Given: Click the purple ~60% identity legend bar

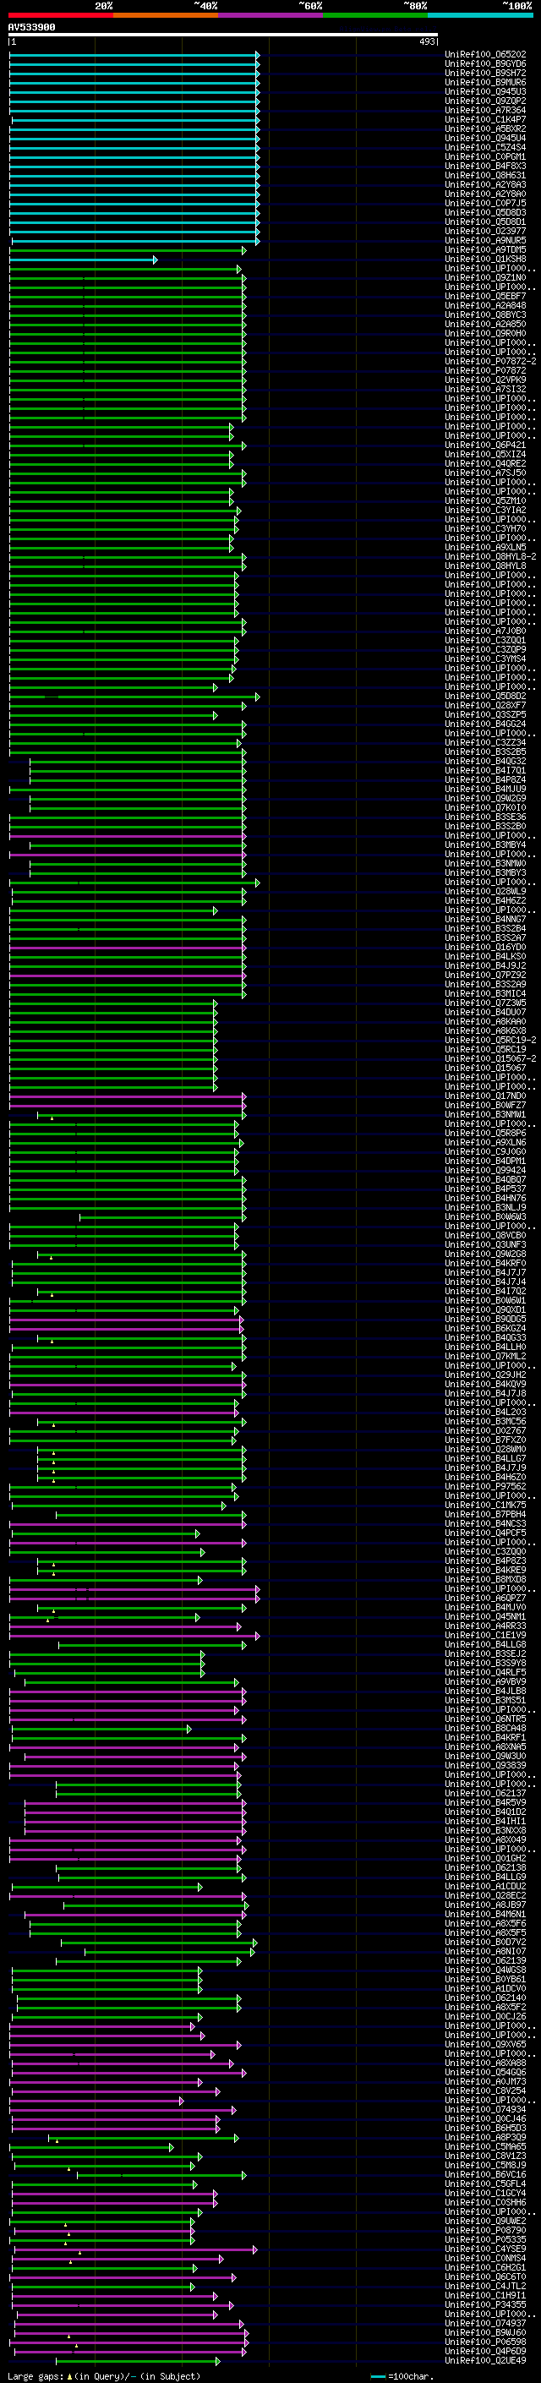Looking at the screenshot, I should point(271,15).
